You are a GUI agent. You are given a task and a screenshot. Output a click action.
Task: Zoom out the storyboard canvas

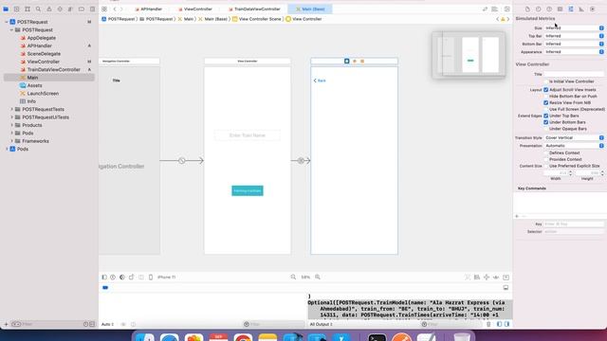tap(293, 277)
